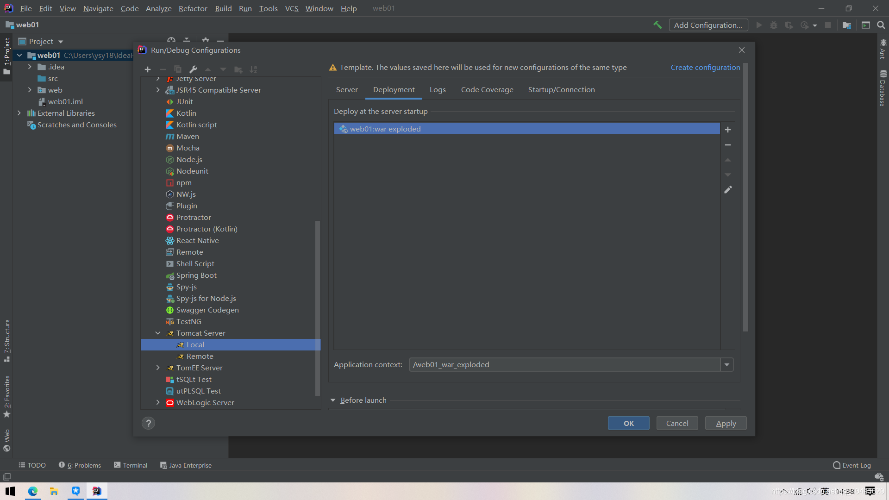This screenshot has height=500, width=889.
Task: Expand the Before launch section
Action: point(333,400)
